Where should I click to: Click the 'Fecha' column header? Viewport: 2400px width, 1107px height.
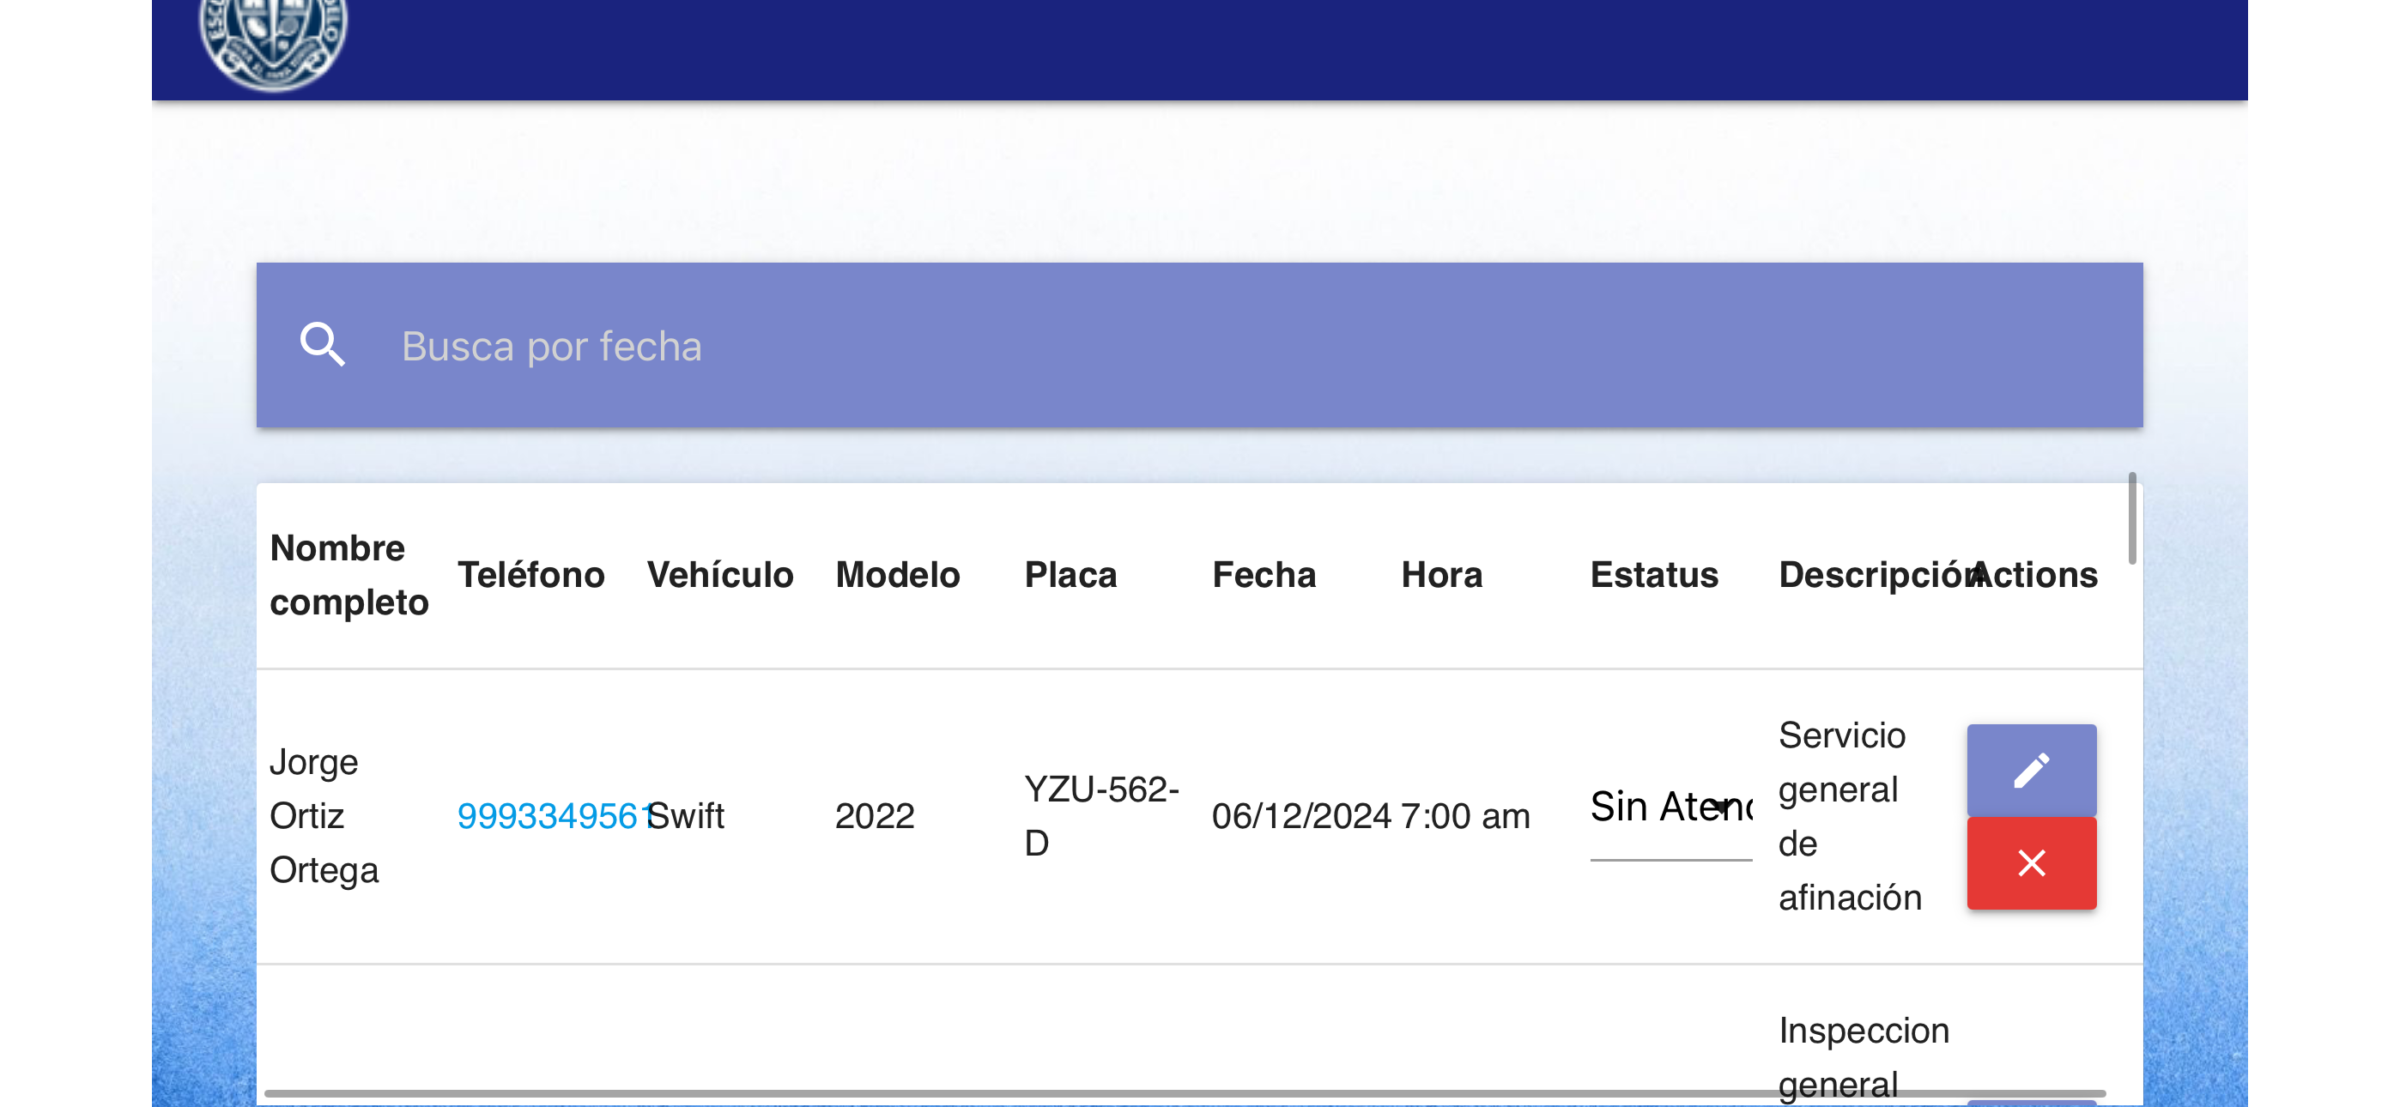coord(1264,574)
